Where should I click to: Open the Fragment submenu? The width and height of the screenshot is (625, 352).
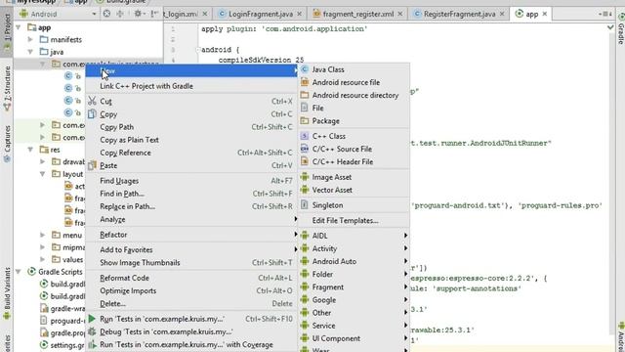pyautogui.click(x=354, y=286)
